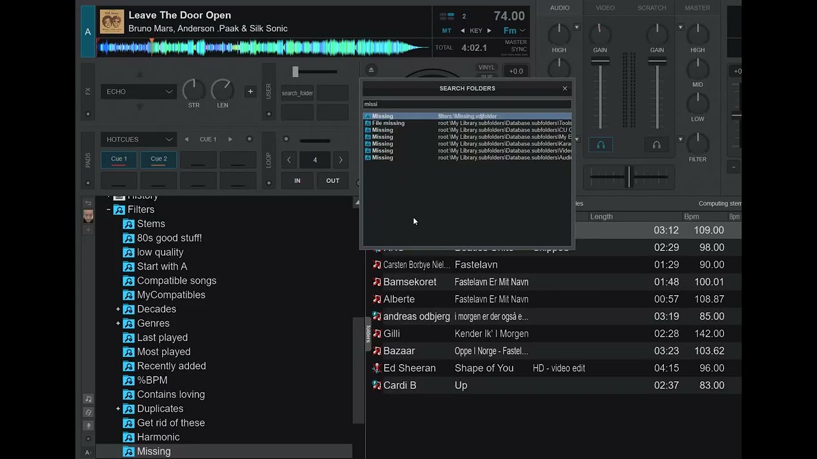Open the ECHO effect dropdown

[139, 92]
